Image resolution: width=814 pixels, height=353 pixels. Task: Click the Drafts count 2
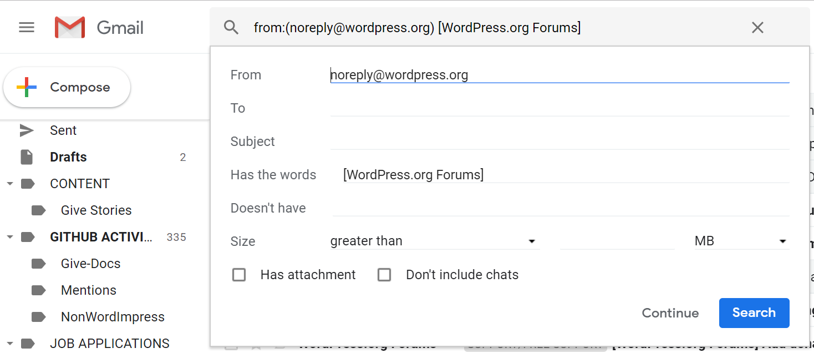183,157
